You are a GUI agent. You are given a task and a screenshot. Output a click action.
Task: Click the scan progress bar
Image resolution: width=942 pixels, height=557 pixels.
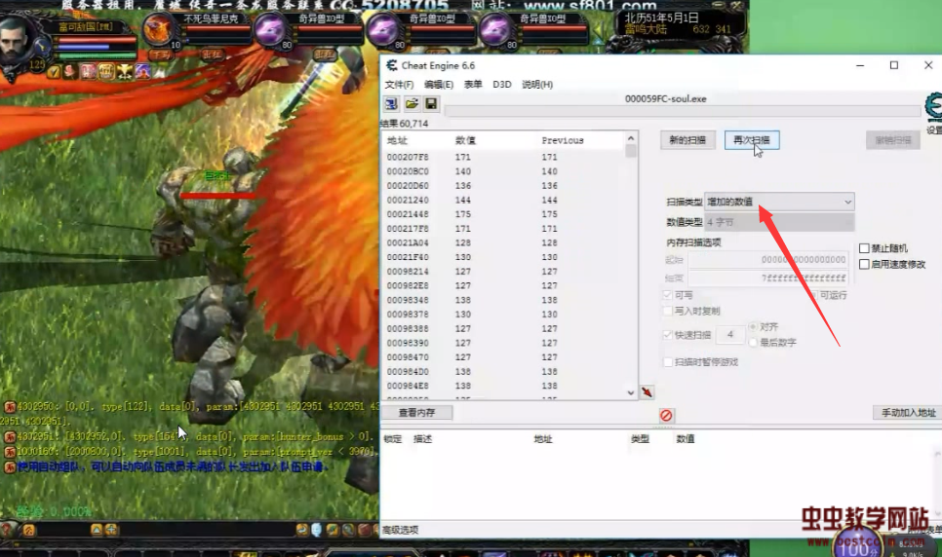pos(683,111)
